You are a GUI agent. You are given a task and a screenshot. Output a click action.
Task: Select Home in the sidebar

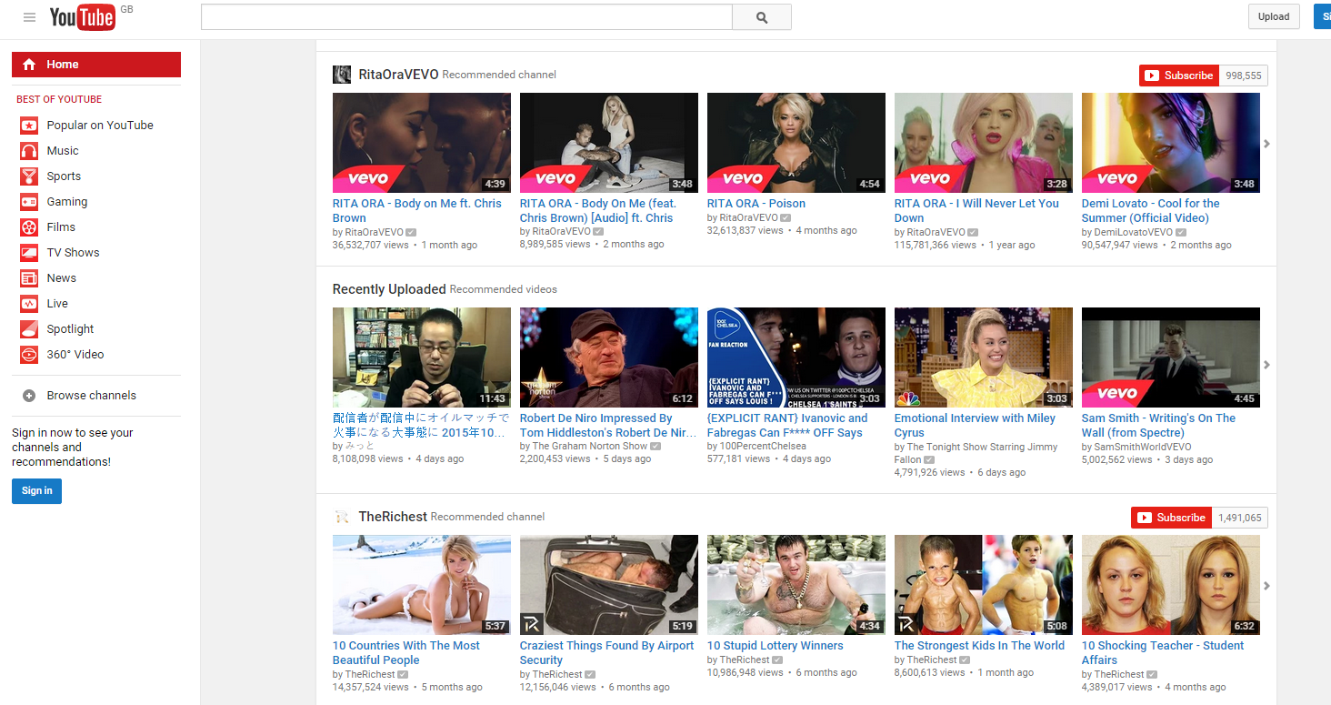click(x=96, y=65)
